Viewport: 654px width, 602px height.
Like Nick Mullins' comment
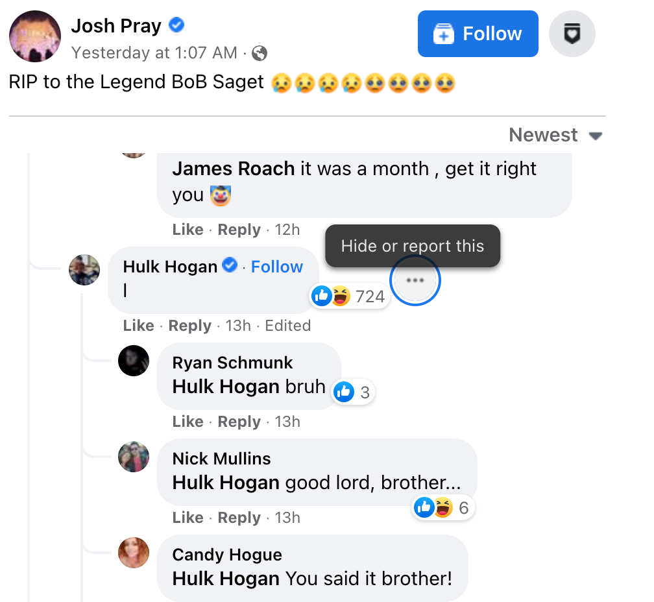coord(188,518)
